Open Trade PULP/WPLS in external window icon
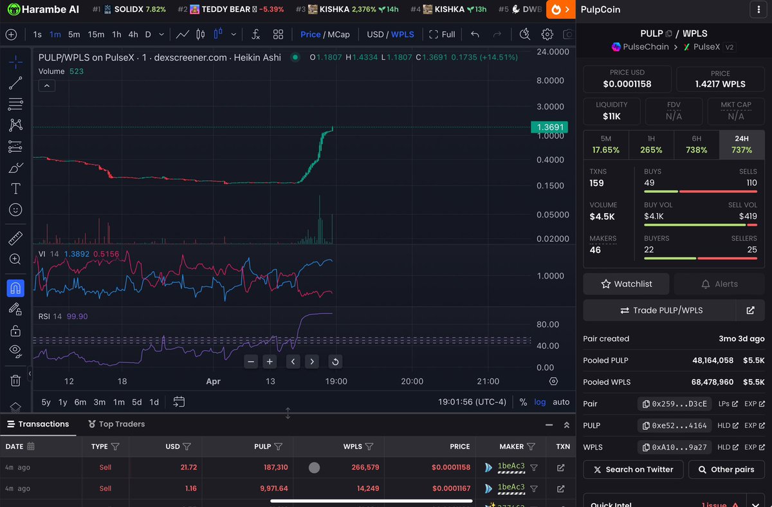 pos(751,310)
